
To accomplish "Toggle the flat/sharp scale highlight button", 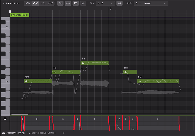I will coord(83,3).
